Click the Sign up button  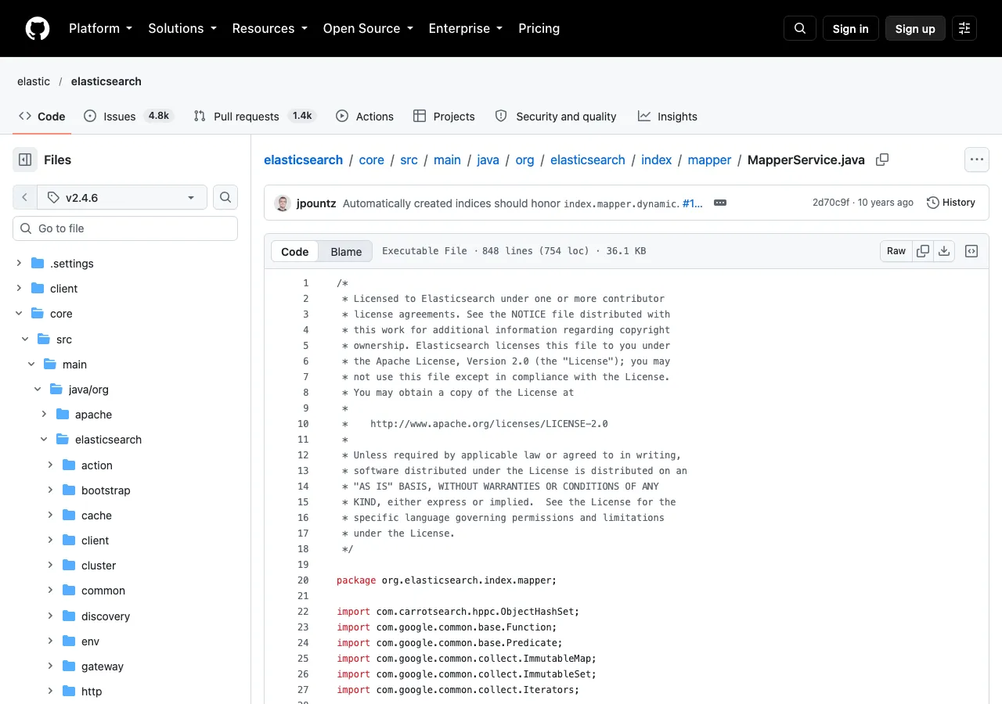(x=915, y=28)
